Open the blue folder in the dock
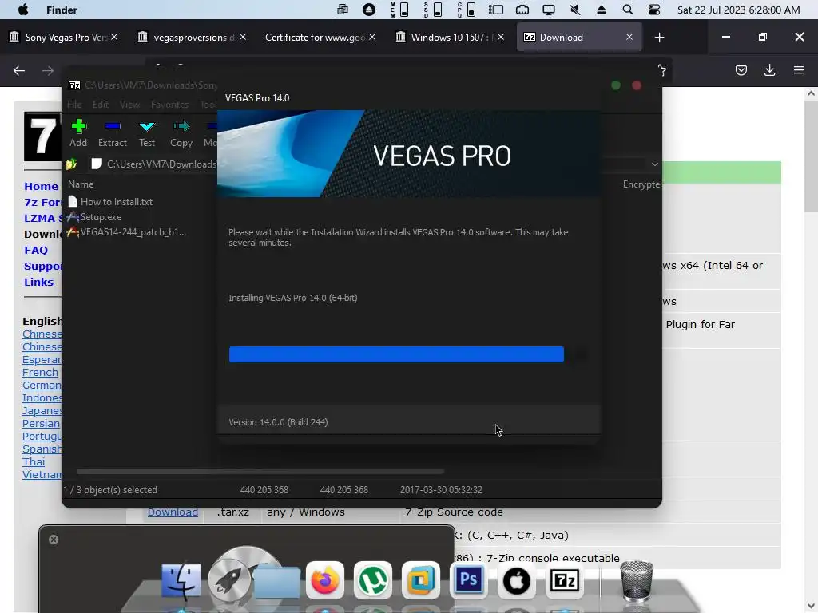Screen dimensions: 818x613 277,581
